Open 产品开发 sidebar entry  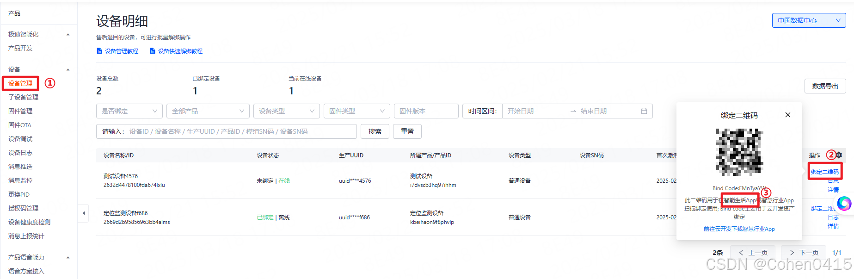click(x=20, y=48)
